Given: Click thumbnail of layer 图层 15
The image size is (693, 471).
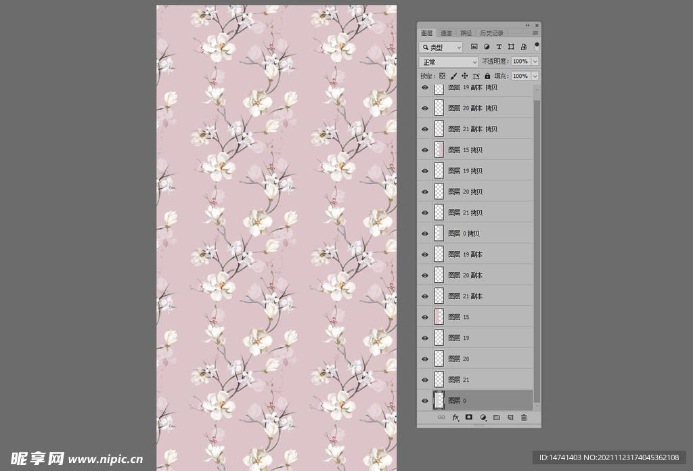Looking at the screenshot, I should point(439,317).
